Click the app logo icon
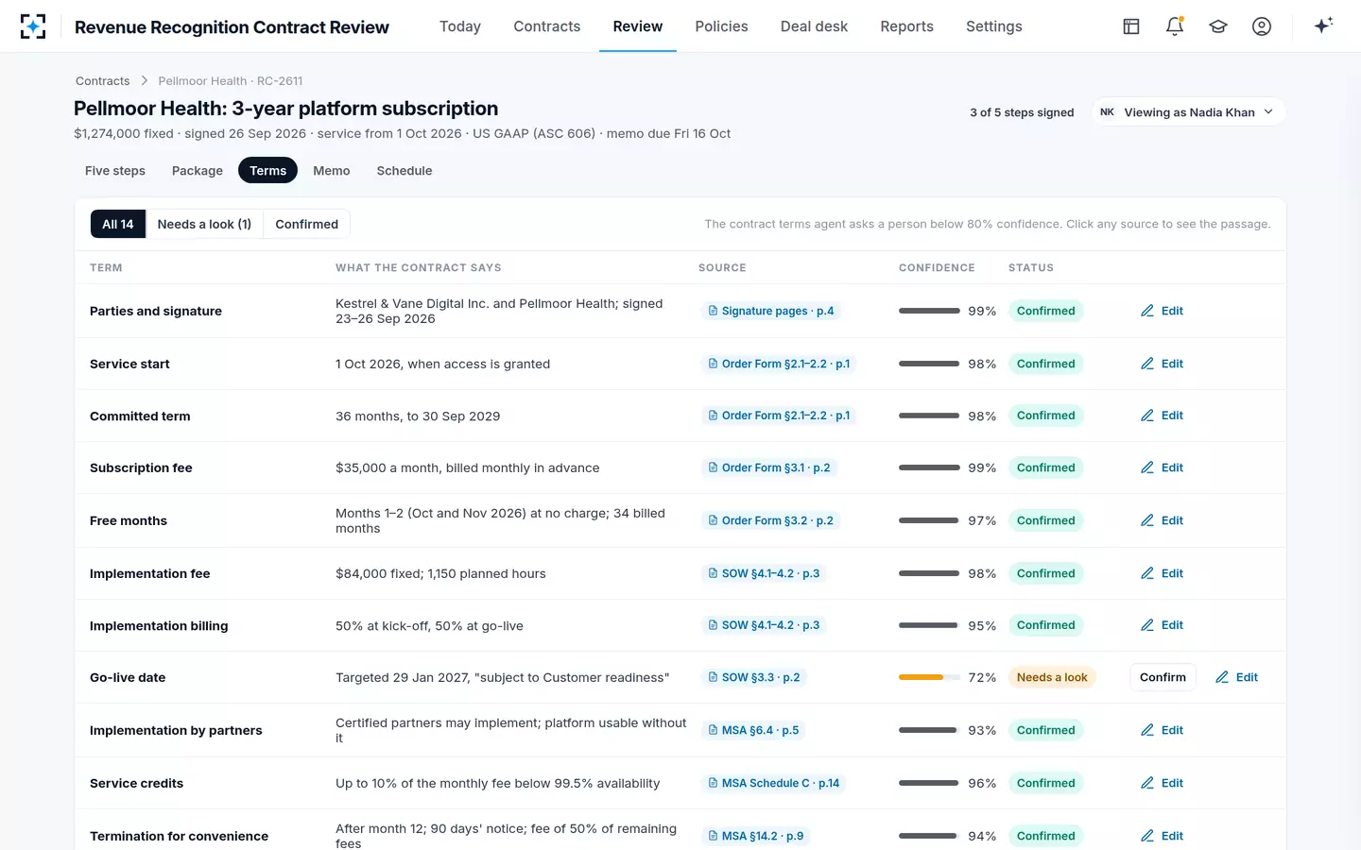The height and width of the screenshot is (850, 1361). (x=33, y=26)
